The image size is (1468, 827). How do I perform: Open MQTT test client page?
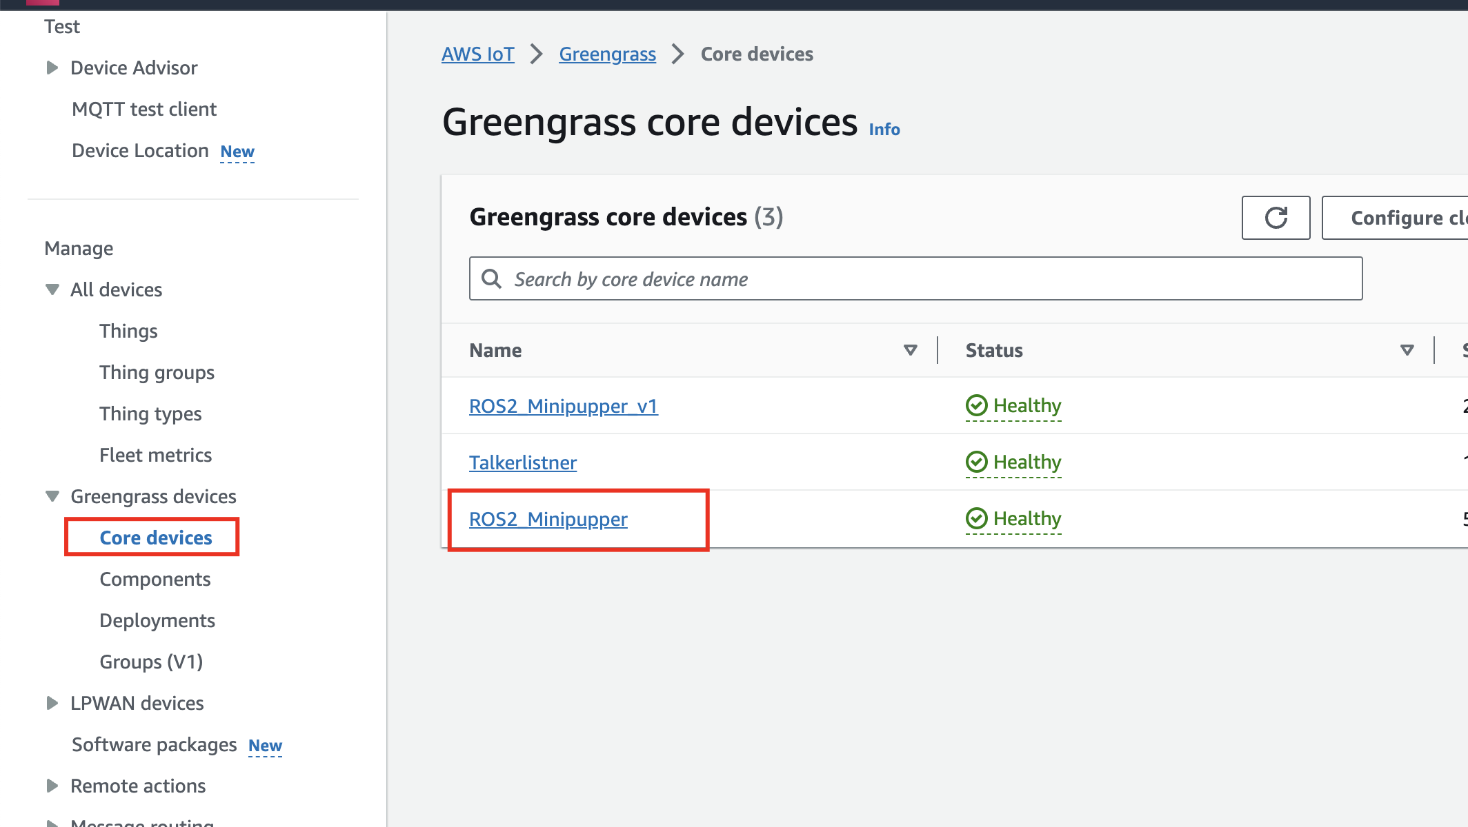pos(144,109)
